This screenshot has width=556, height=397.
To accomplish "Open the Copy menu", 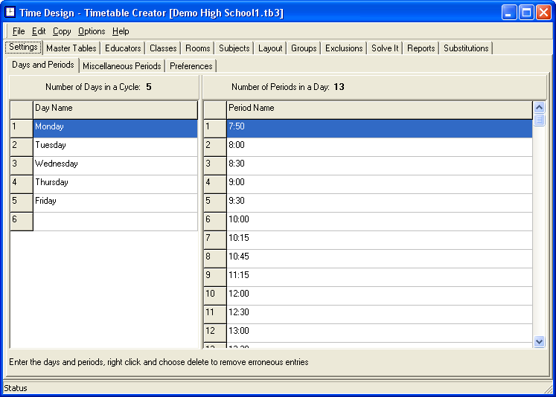I will coord(62,31).
